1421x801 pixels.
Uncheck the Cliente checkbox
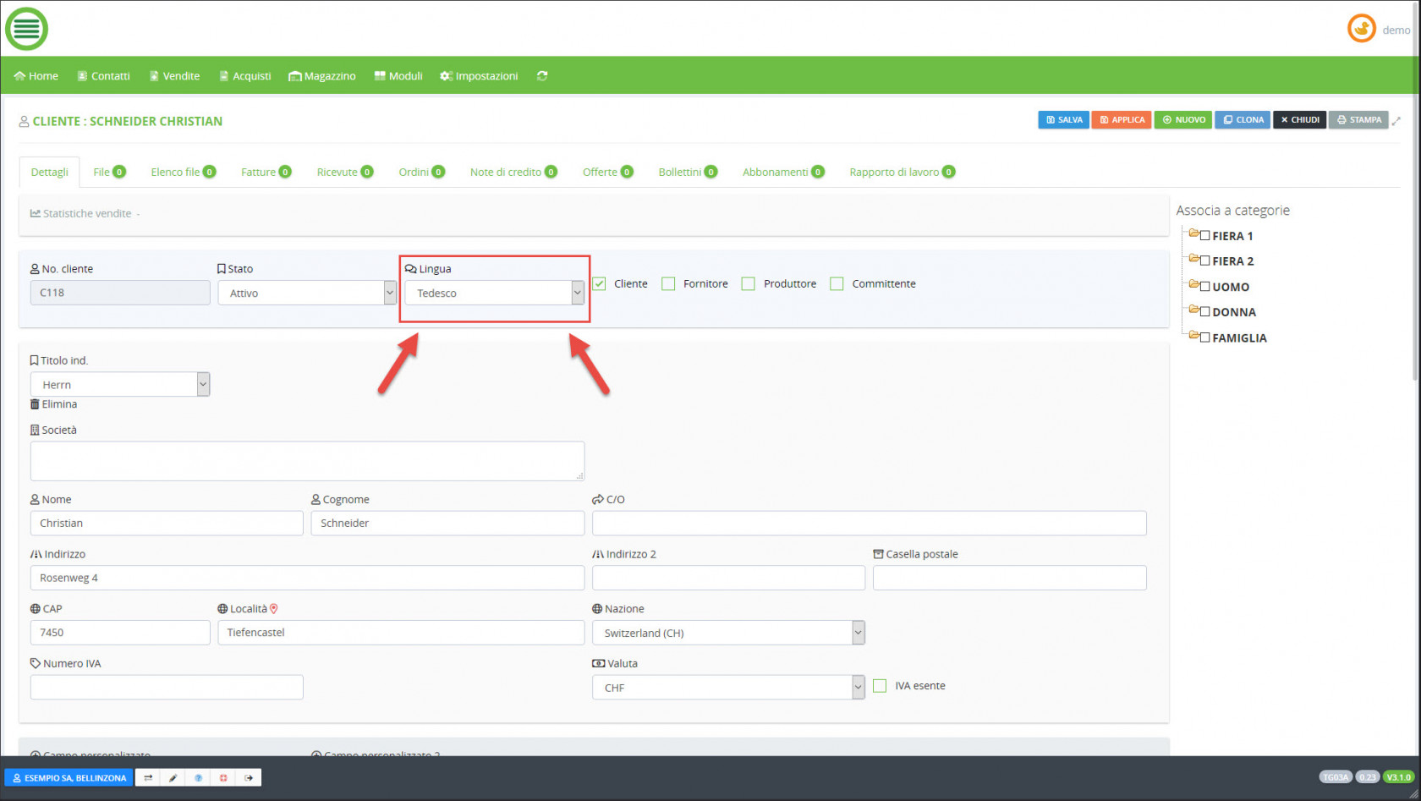click(x=600, y=284)
